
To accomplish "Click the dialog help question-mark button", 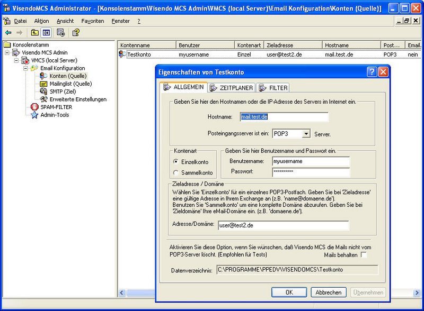I will point(372,72).
